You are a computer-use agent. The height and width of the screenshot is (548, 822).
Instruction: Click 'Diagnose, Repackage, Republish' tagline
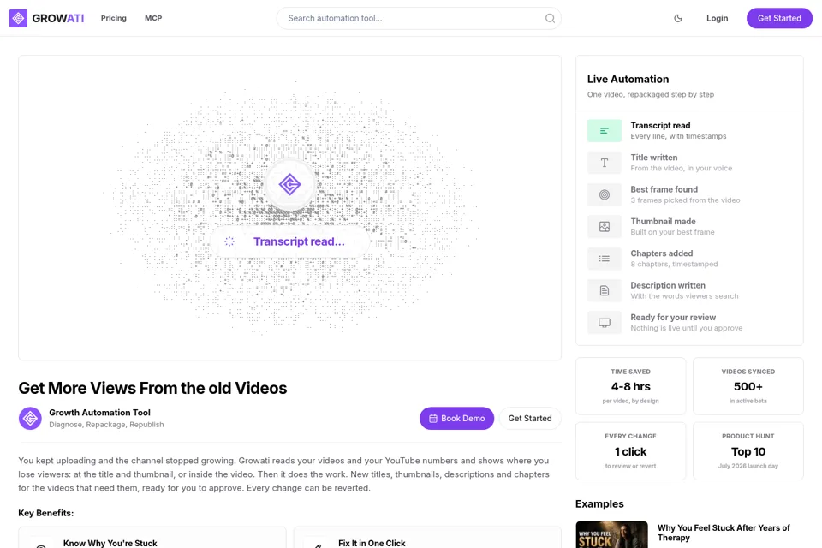(x=106, y=424)
